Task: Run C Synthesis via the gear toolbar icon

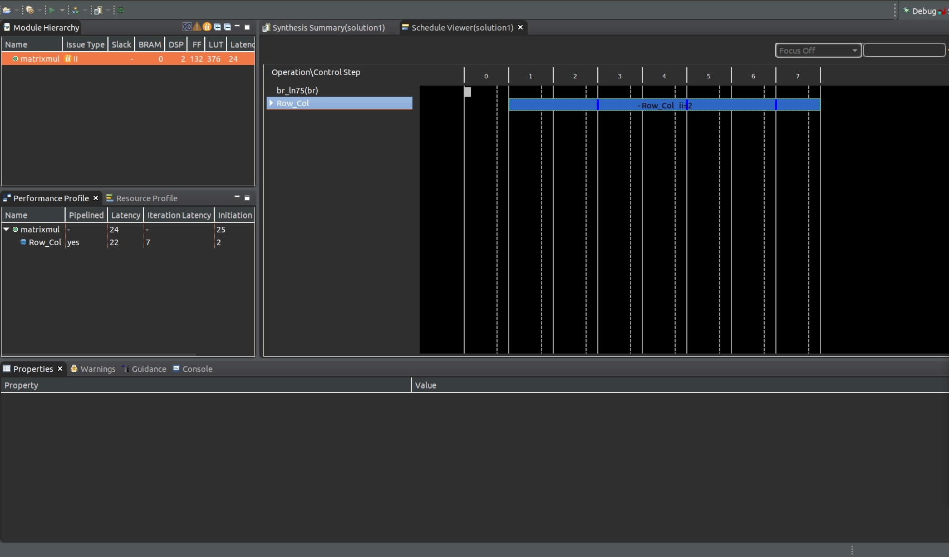Action: click(x=32, y=10)
